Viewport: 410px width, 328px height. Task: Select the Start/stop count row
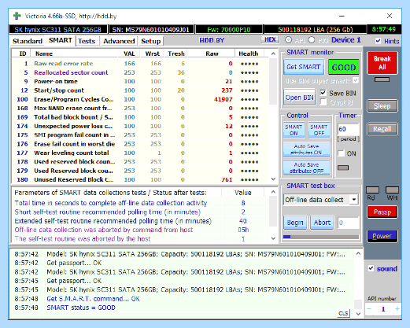140,90
